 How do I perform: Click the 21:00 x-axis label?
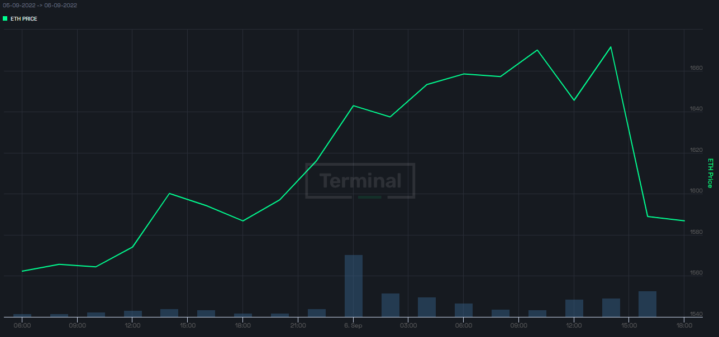pyautogui.click(x=298, y=325)
